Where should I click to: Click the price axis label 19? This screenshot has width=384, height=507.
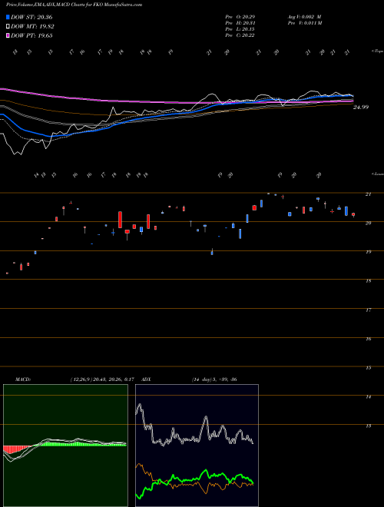(x=368, y=252)
